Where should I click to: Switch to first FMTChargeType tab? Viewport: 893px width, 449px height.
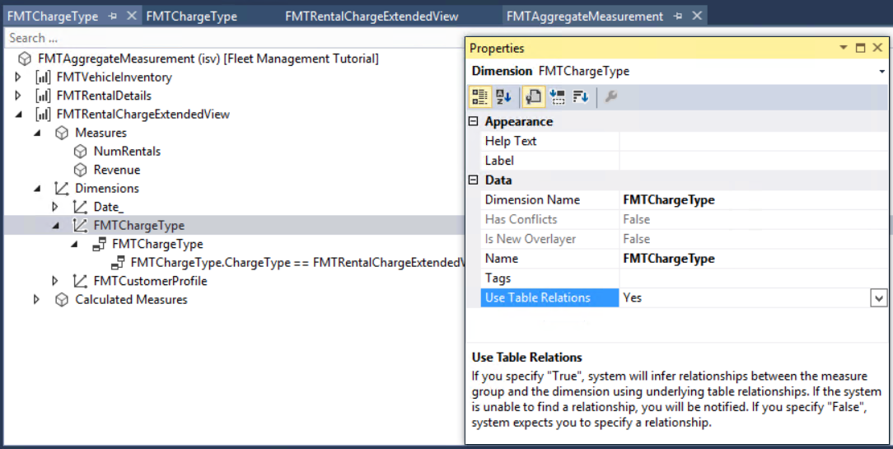pyautogui.click(x=53, y=16)
